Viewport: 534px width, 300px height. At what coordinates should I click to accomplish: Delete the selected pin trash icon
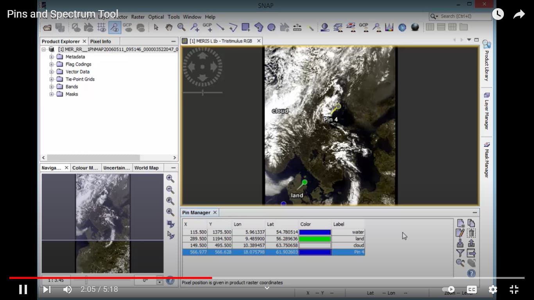tap(471, 233)
